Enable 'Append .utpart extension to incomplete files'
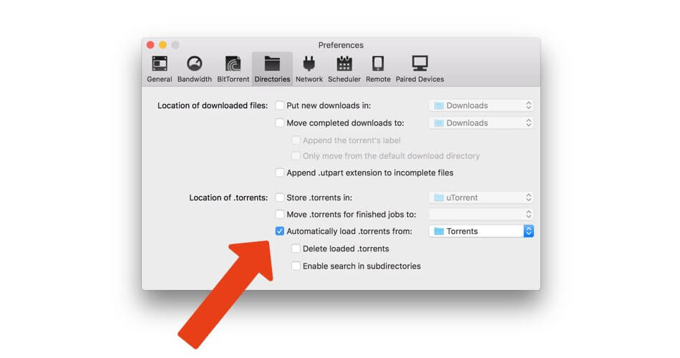 (280, 173)
